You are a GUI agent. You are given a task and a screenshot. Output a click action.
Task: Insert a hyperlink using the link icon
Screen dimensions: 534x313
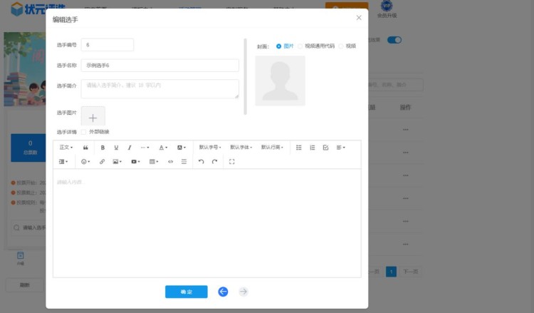click(102, 162)
